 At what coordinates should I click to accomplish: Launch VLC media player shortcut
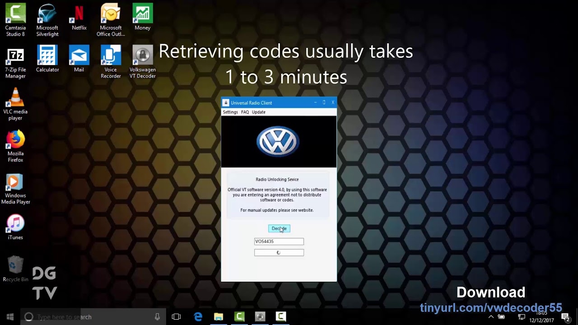pyautogui.click(x=15, y=104)
